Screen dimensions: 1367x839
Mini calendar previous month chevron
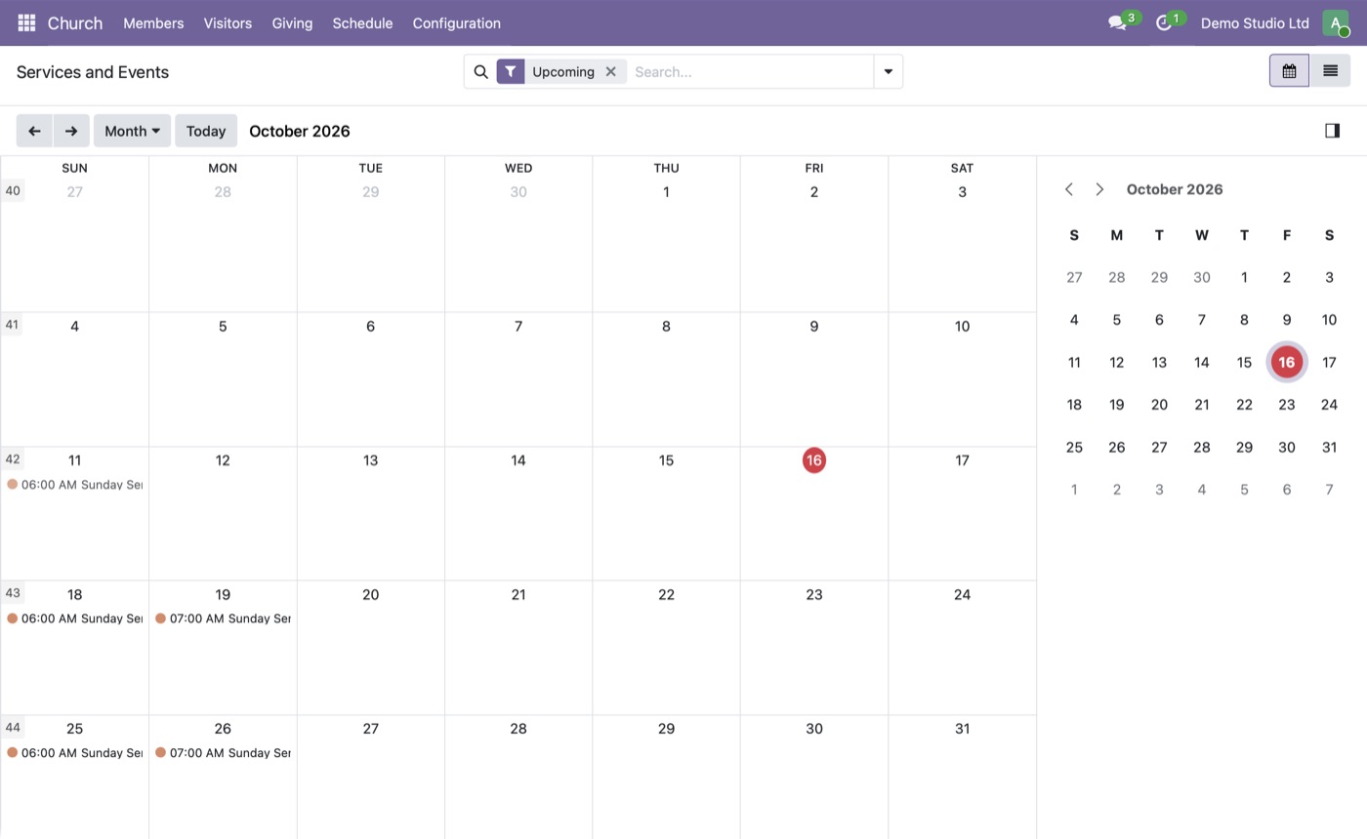coord(1069,189)
